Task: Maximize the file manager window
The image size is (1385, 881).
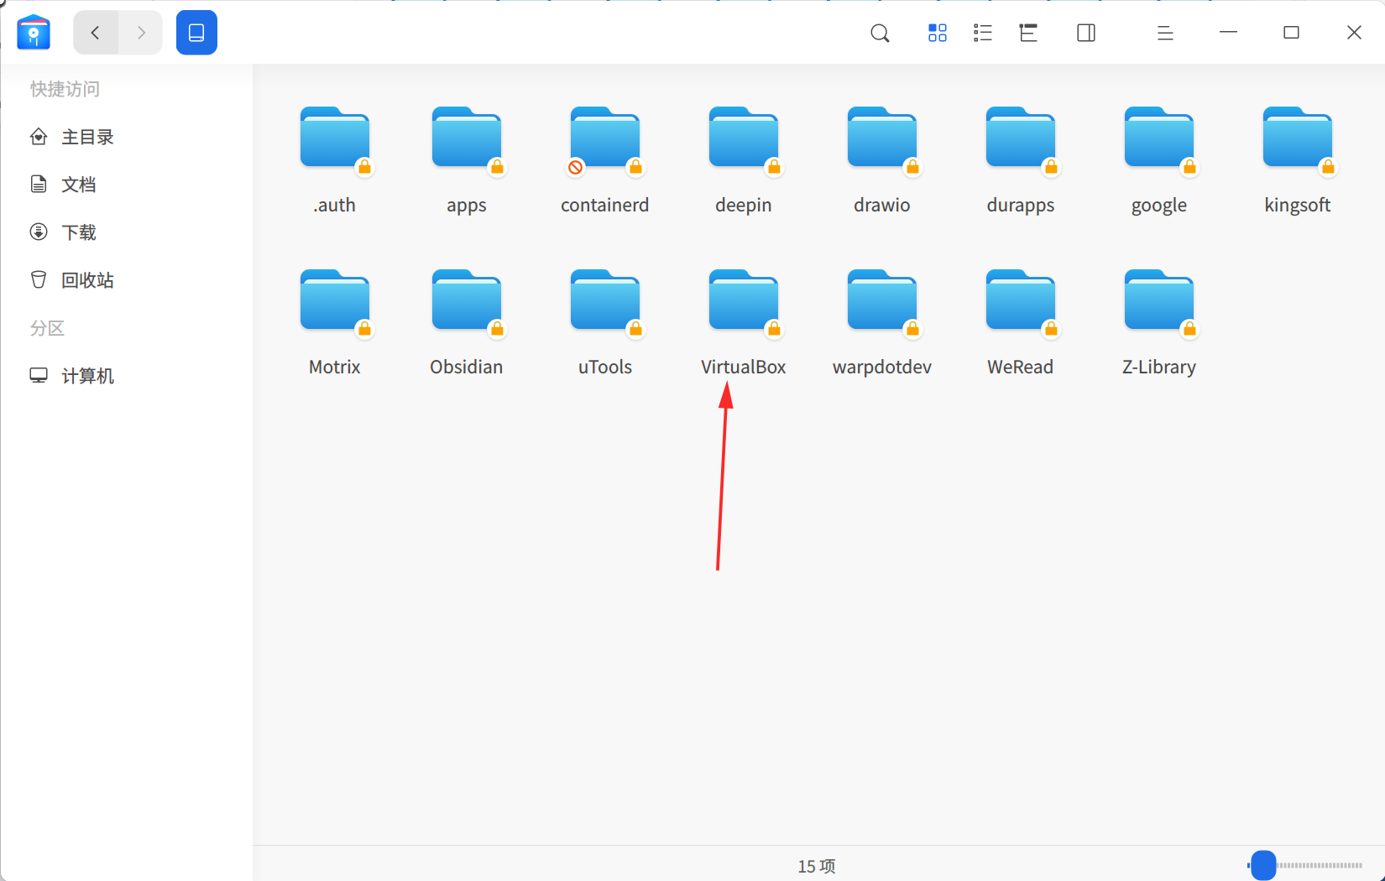Action: (x=1292, y=33)
